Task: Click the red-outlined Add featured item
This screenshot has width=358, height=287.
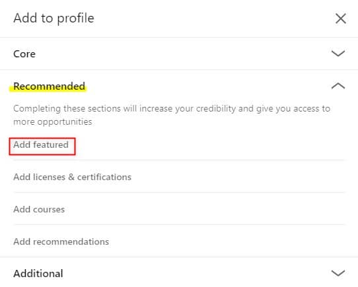Action: pyautogui.click(x=42, y=146)
